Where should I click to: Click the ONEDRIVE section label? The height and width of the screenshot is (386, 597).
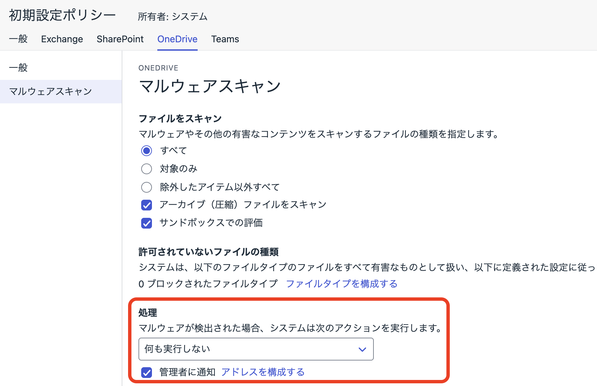[158, 68]
